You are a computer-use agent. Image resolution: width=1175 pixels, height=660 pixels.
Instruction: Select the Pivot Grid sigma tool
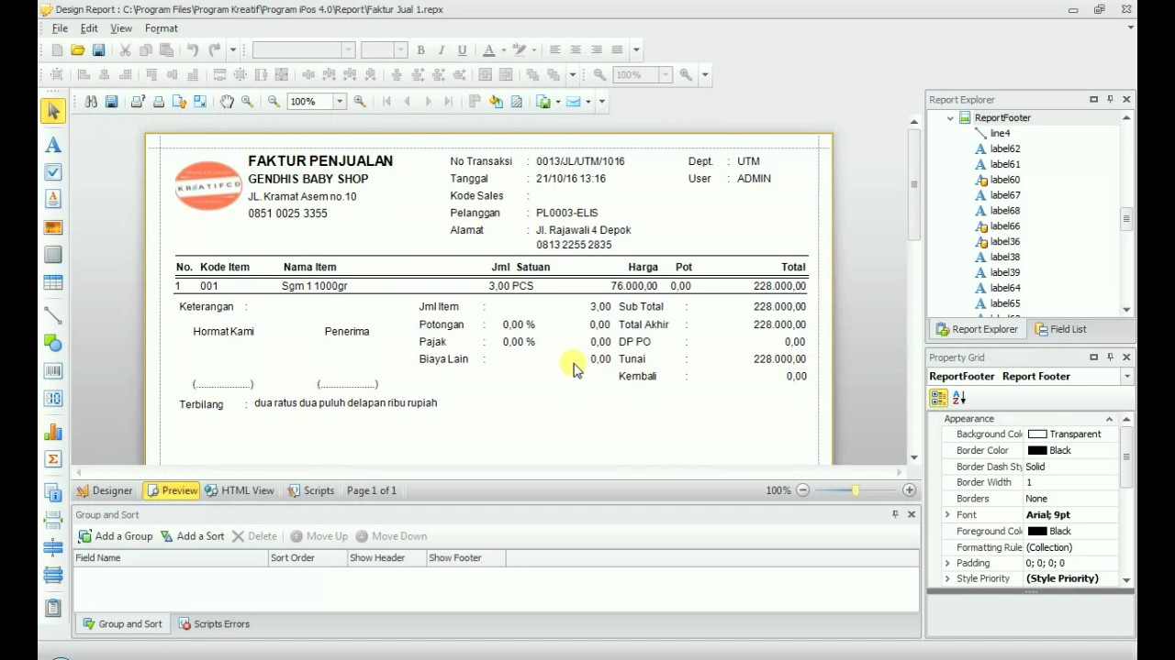pyautogui.click(x=52, y=459)
